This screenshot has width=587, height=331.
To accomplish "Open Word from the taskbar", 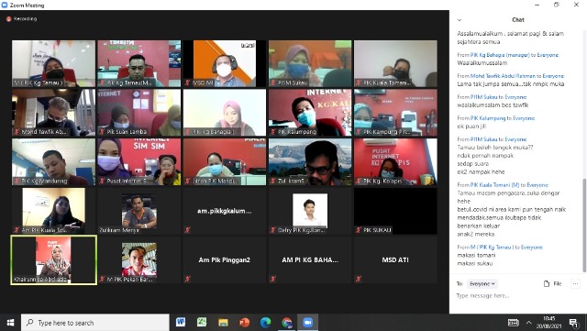I will coord(181,323).
